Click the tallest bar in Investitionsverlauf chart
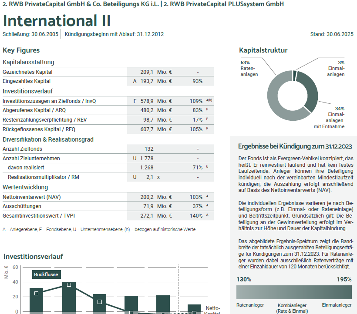This screenshot has height=314, width=357. [x=69, y=297]
